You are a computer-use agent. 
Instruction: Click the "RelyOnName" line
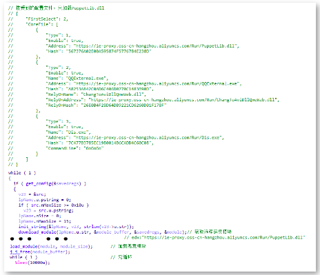[x=96, y=94]
